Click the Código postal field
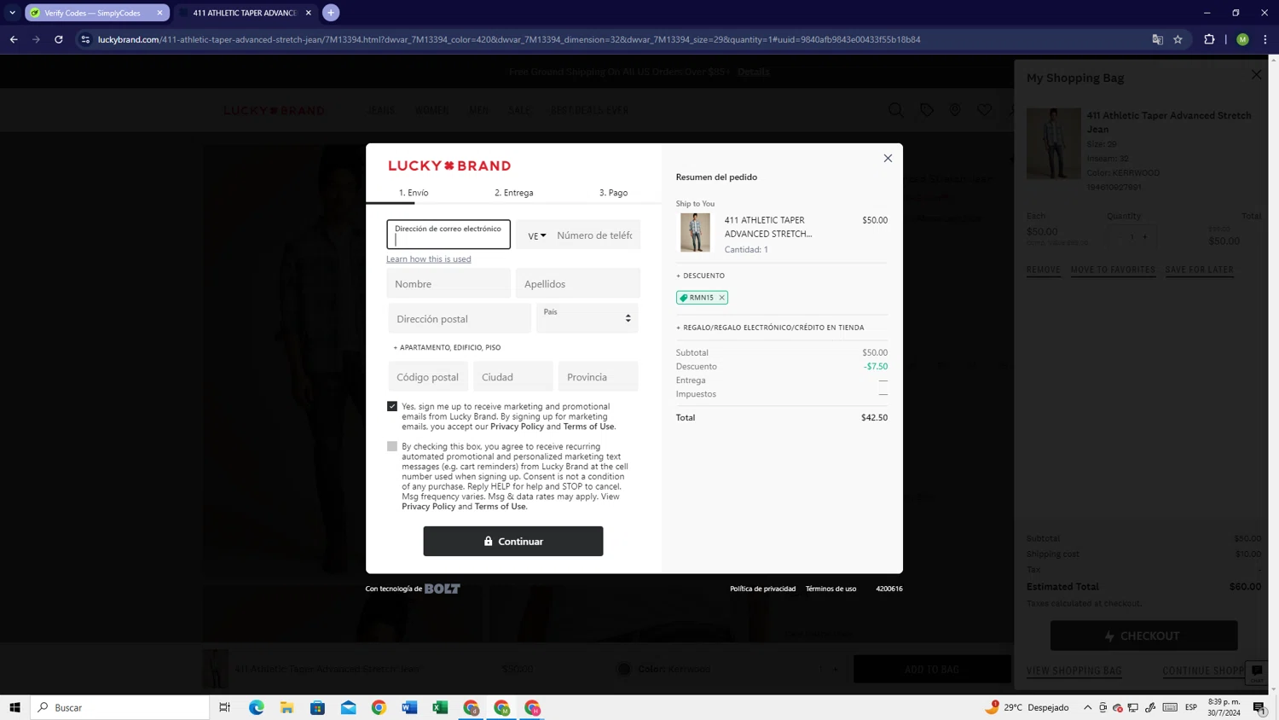Image resolution: width=1279 pixels, height=720 pixels. (428, 376)
